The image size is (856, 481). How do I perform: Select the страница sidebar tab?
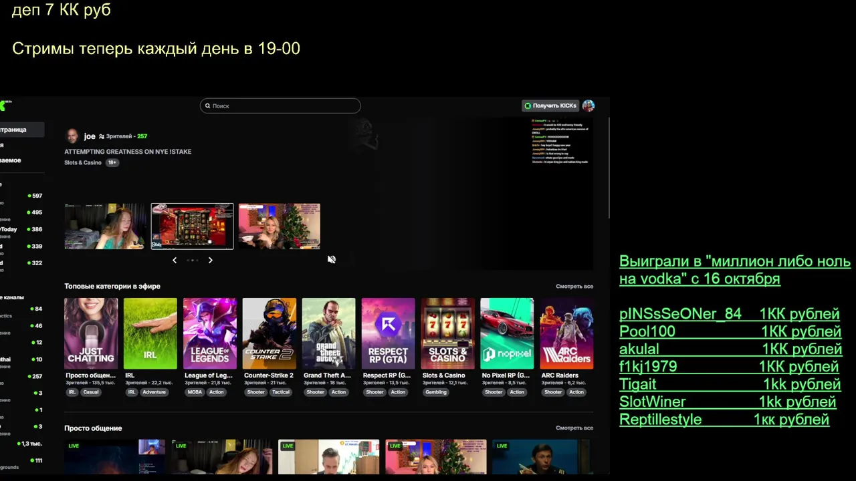[x=22, y=130]
